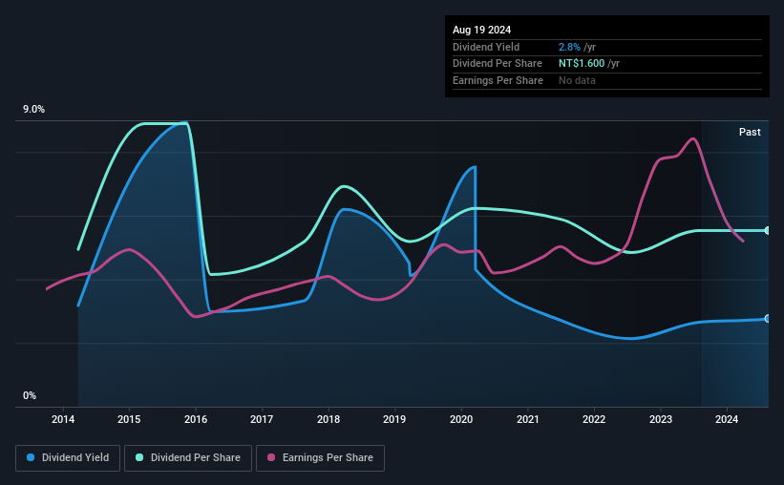Select the 2015 x-axis label

point(129,419)
